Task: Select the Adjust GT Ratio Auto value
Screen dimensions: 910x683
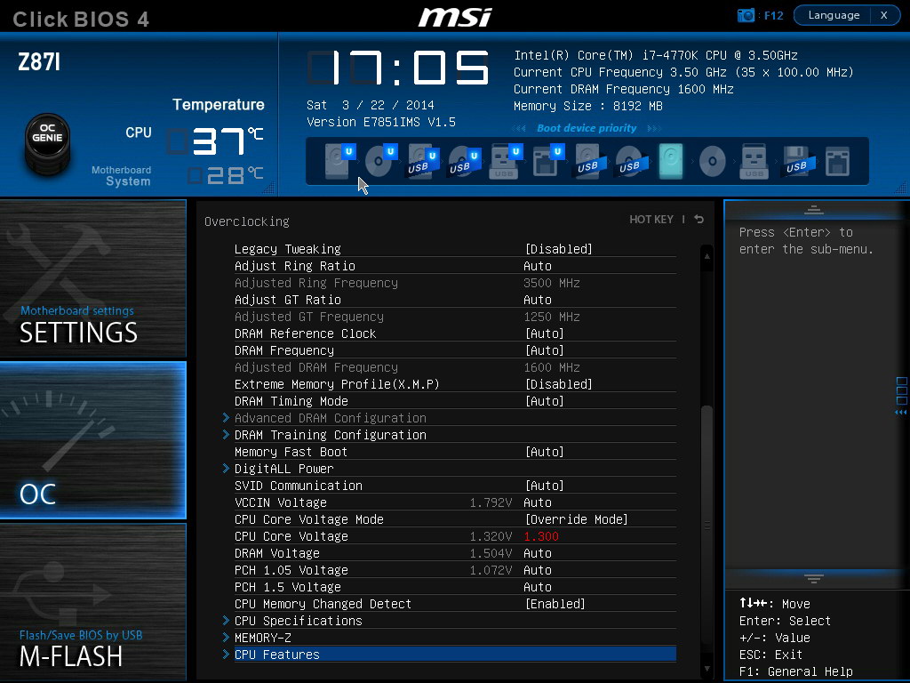Action: click(538, 300)
